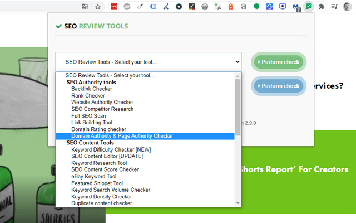Bookmark this page with the star icon

click(x=98, y=7)
